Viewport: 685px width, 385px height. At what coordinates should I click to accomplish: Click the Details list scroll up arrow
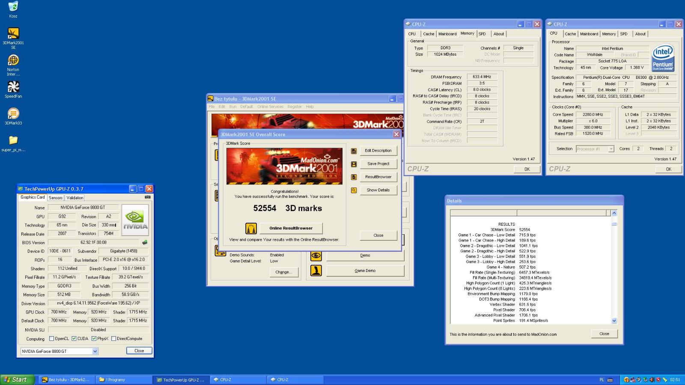614,213
